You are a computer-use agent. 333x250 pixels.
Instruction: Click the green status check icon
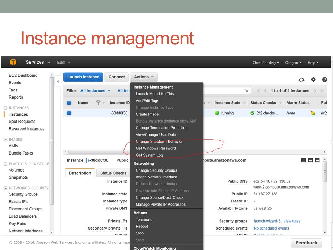[x=252, y=113]
